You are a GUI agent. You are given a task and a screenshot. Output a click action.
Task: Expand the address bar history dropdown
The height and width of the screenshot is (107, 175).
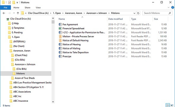click(134, 13)
